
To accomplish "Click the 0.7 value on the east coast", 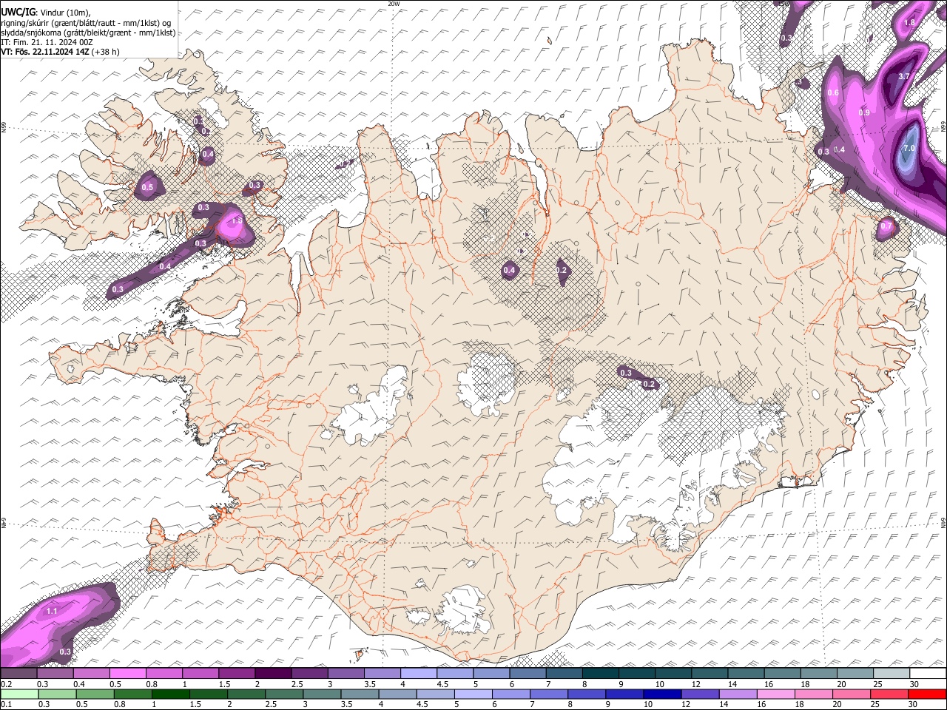I will point(886,226).
